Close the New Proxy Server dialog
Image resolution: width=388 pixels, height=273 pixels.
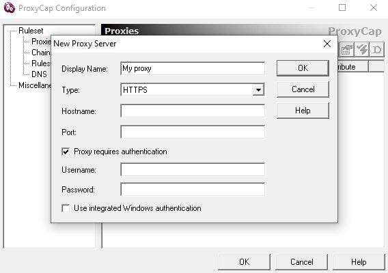(327, 44)
